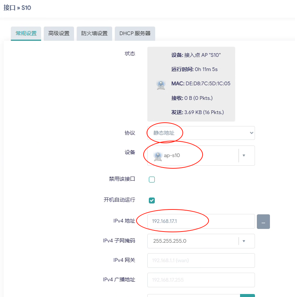The height and width of the screenshot is (297, 295).
Task: Click the IPv4 广播地址 input field
Action: point(201,280)
